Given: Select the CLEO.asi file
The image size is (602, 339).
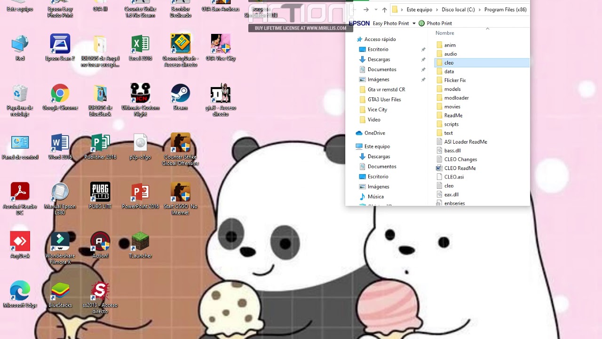Looking at the screenshot, I should 454,177.
